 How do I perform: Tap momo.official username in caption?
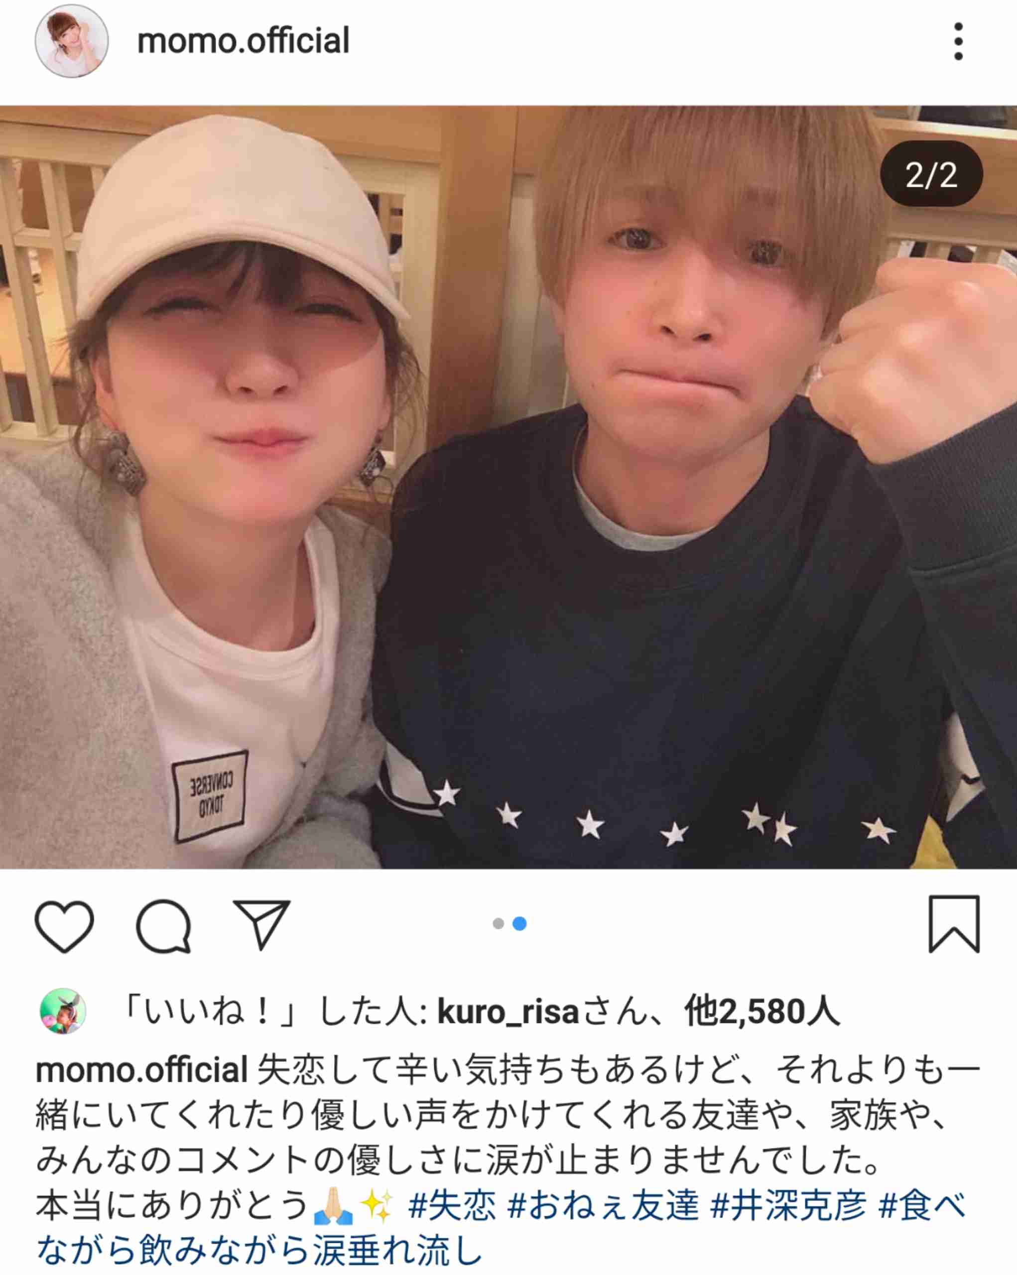click(x=141, y=1070)
